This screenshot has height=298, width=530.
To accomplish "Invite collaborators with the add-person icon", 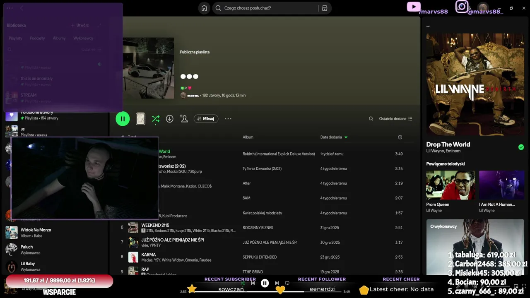I will point(184,119).
